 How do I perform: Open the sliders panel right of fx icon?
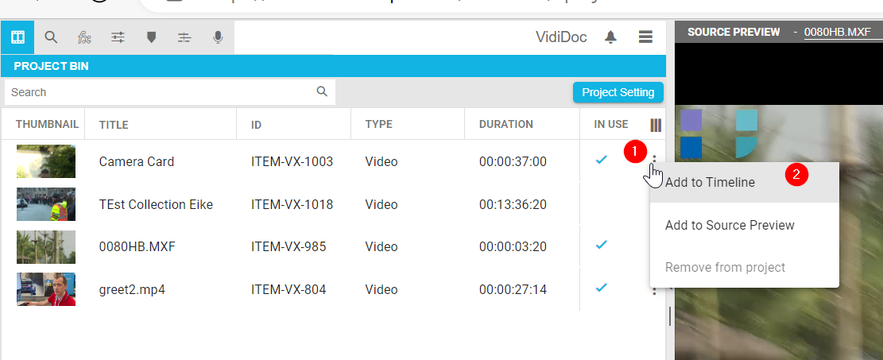(118, 37)
